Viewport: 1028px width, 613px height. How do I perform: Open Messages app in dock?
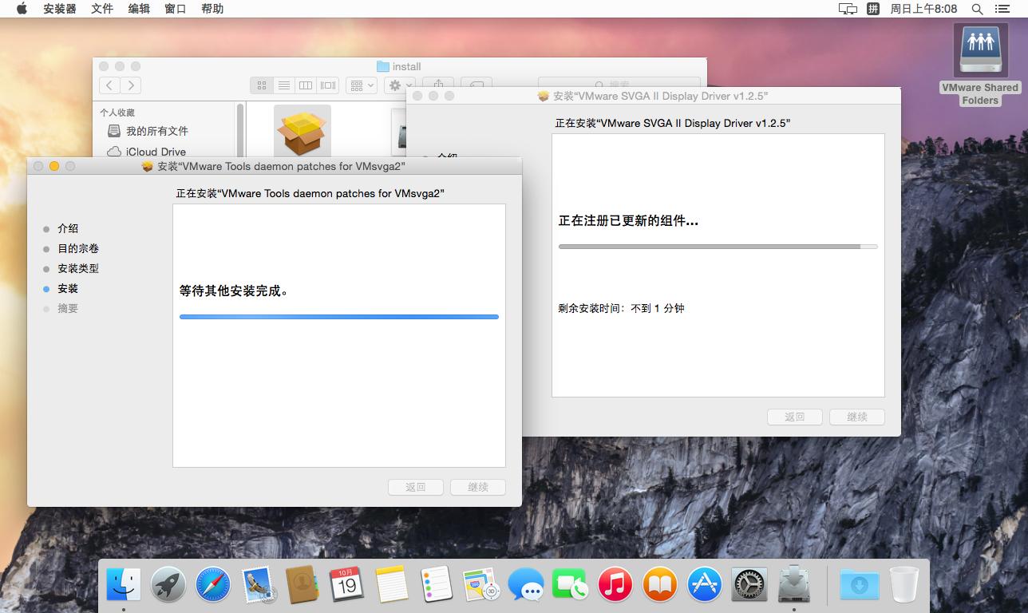coord(526,585)
